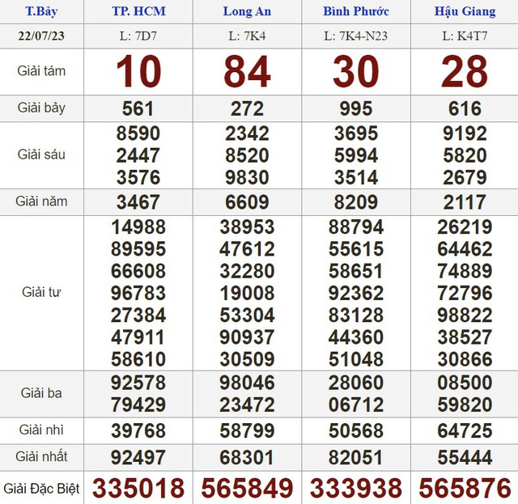Click Giải bảy number 616
The height and width of the screenshot is (504, 518).
465,108
